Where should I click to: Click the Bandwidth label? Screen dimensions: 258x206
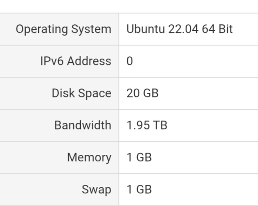point(83,125)
